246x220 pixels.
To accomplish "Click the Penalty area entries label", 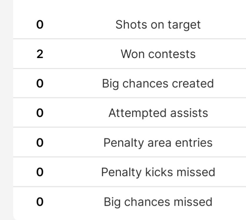I will [158, 143].
